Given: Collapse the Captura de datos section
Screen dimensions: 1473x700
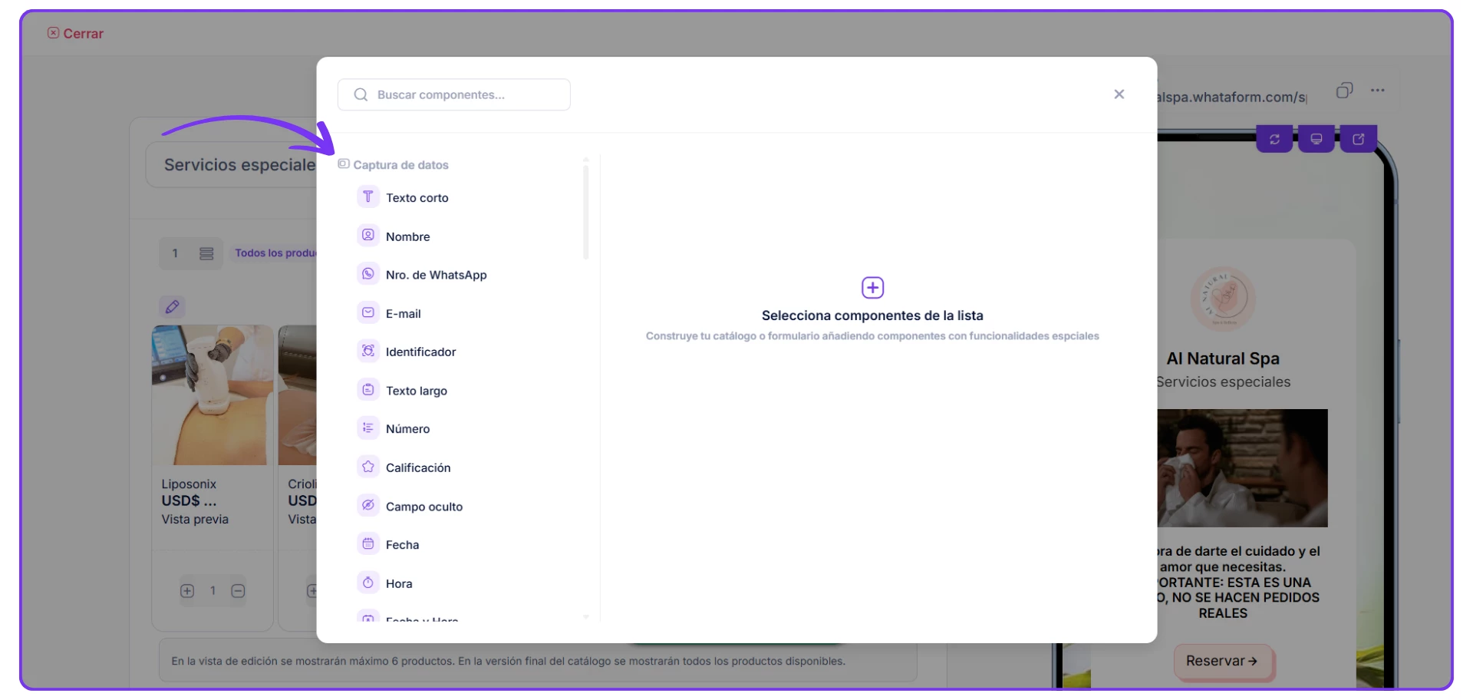Looking at the screenshot, I should [394, 165].
